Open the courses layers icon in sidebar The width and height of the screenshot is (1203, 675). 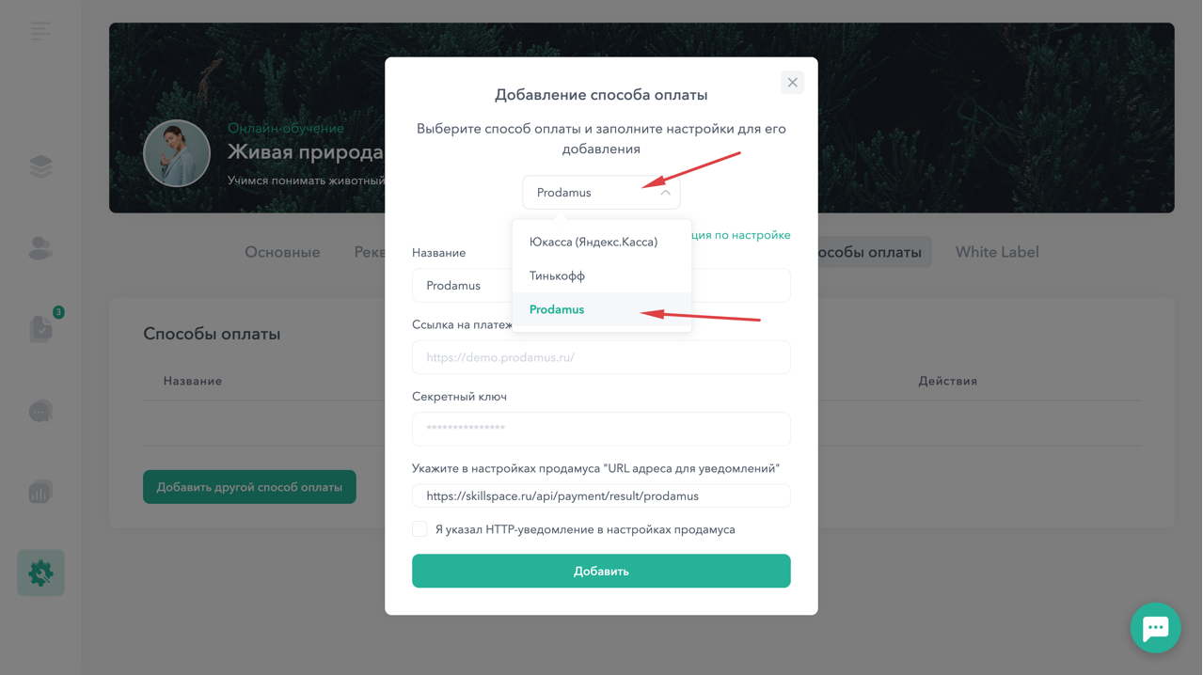pos(40,166)
